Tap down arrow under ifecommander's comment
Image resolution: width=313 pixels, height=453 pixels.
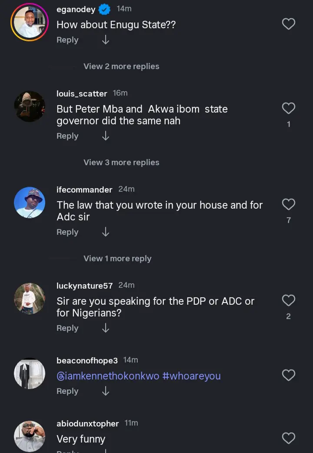(105, 232)
